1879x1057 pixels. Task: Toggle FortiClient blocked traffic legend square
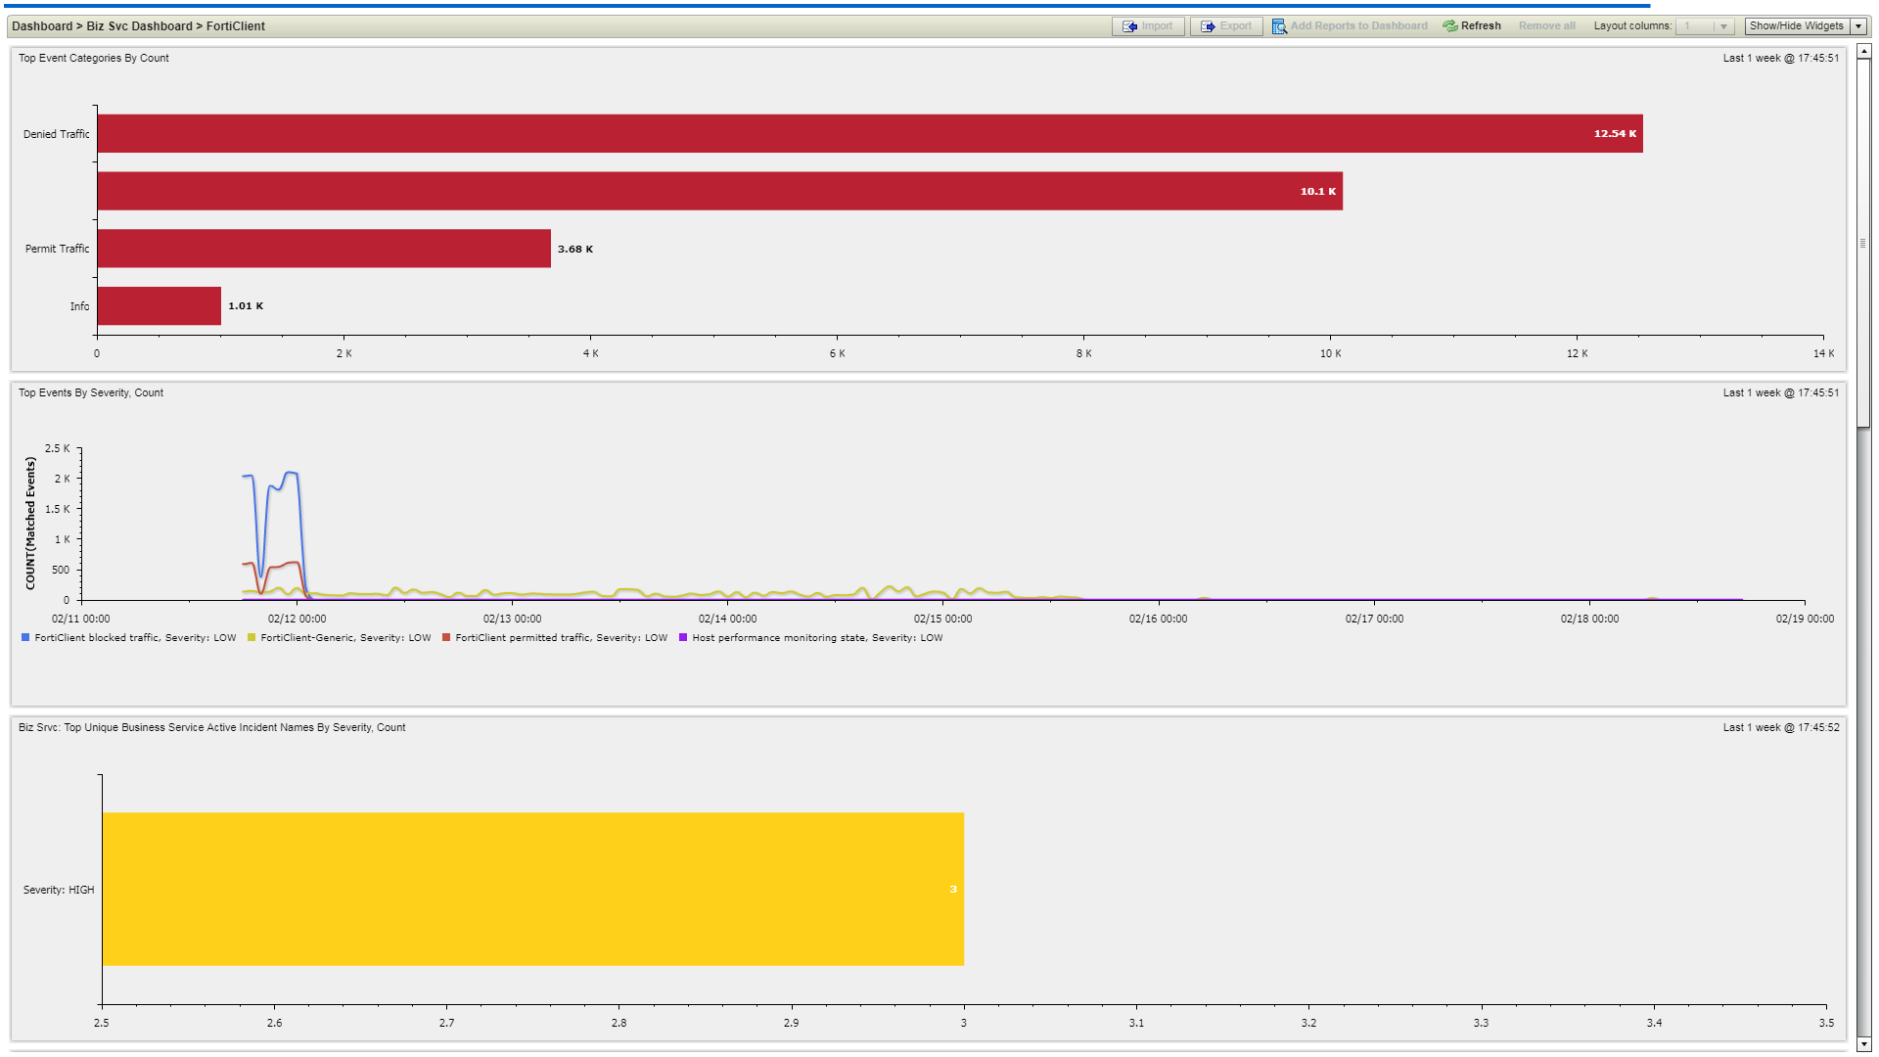point(25,638)
